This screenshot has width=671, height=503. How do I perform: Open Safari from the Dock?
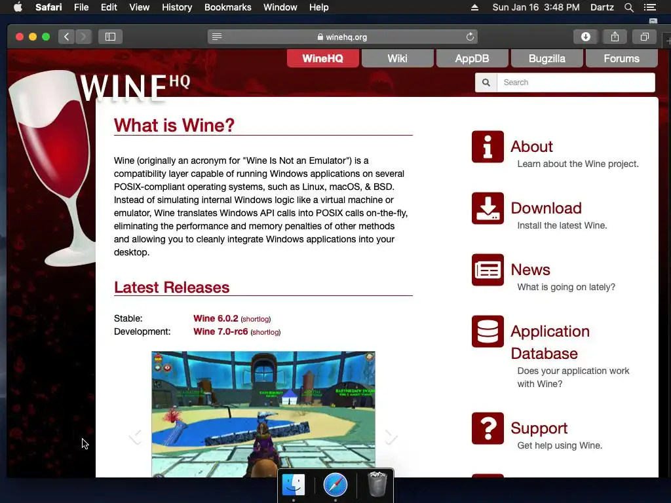(335, 485)
